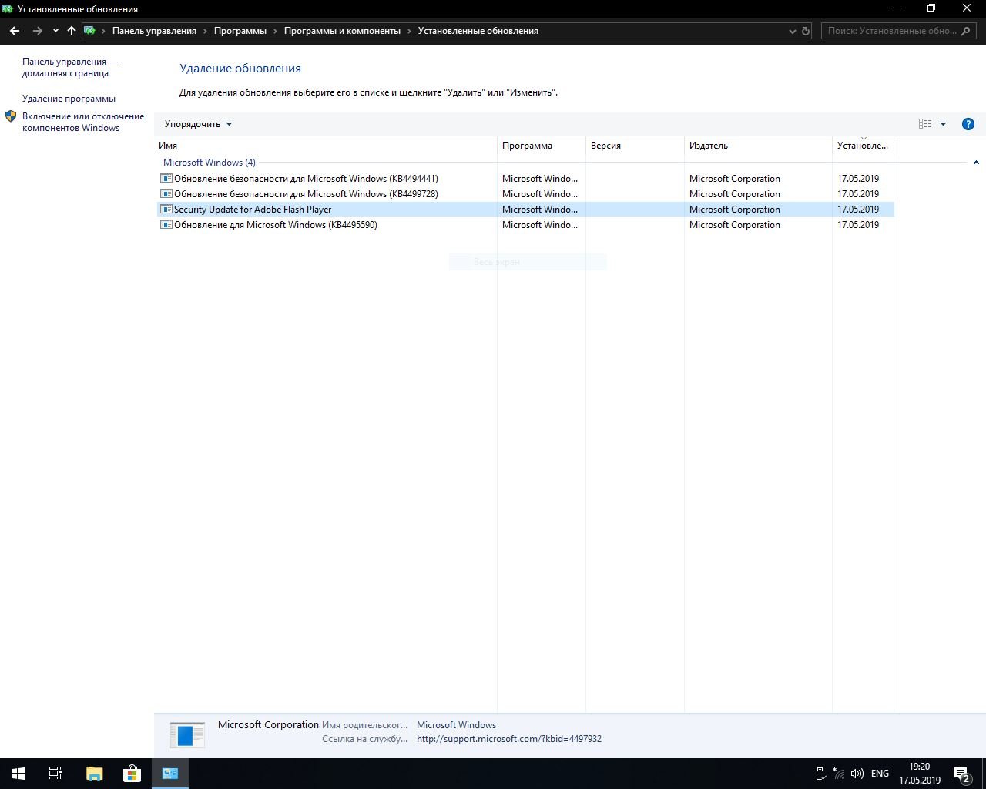Click the large update icon in details pane
The width and height of the screenshot is (986, 789).
tap(187, 734)
